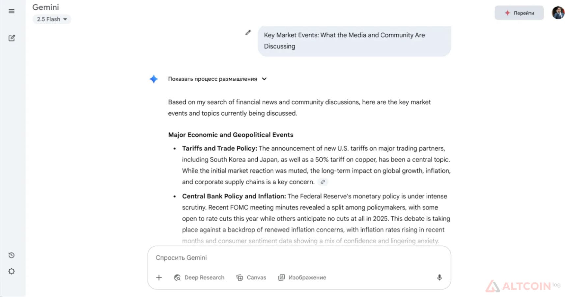Open settings gear icon in sidebar
Image resolution: width=565 pixels, height=297 pixels.
[12, 271]
